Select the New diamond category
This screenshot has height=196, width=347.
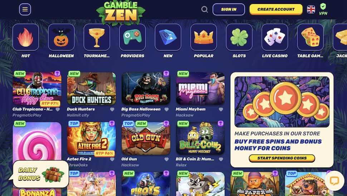pyautogui.click(x=168, y=37)
